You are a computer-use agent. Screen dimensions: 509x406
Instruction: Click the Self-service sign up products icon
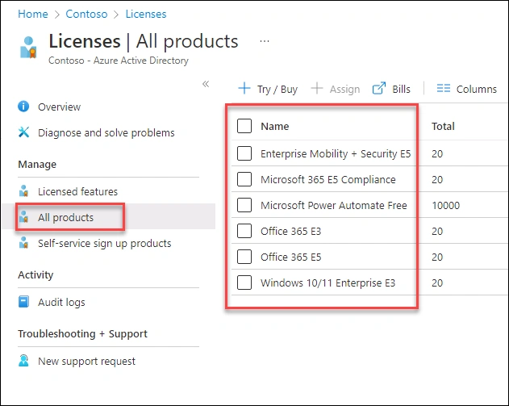point(23,243)
